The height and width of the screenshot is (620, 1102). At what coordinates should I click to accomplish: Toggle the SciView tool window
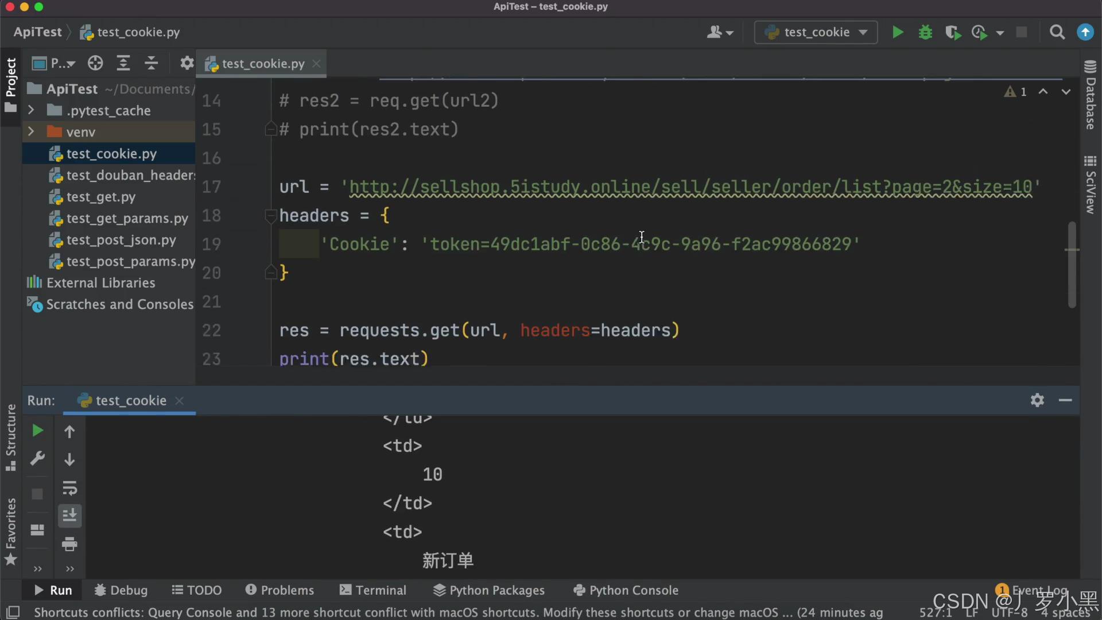pos(1091,184)
